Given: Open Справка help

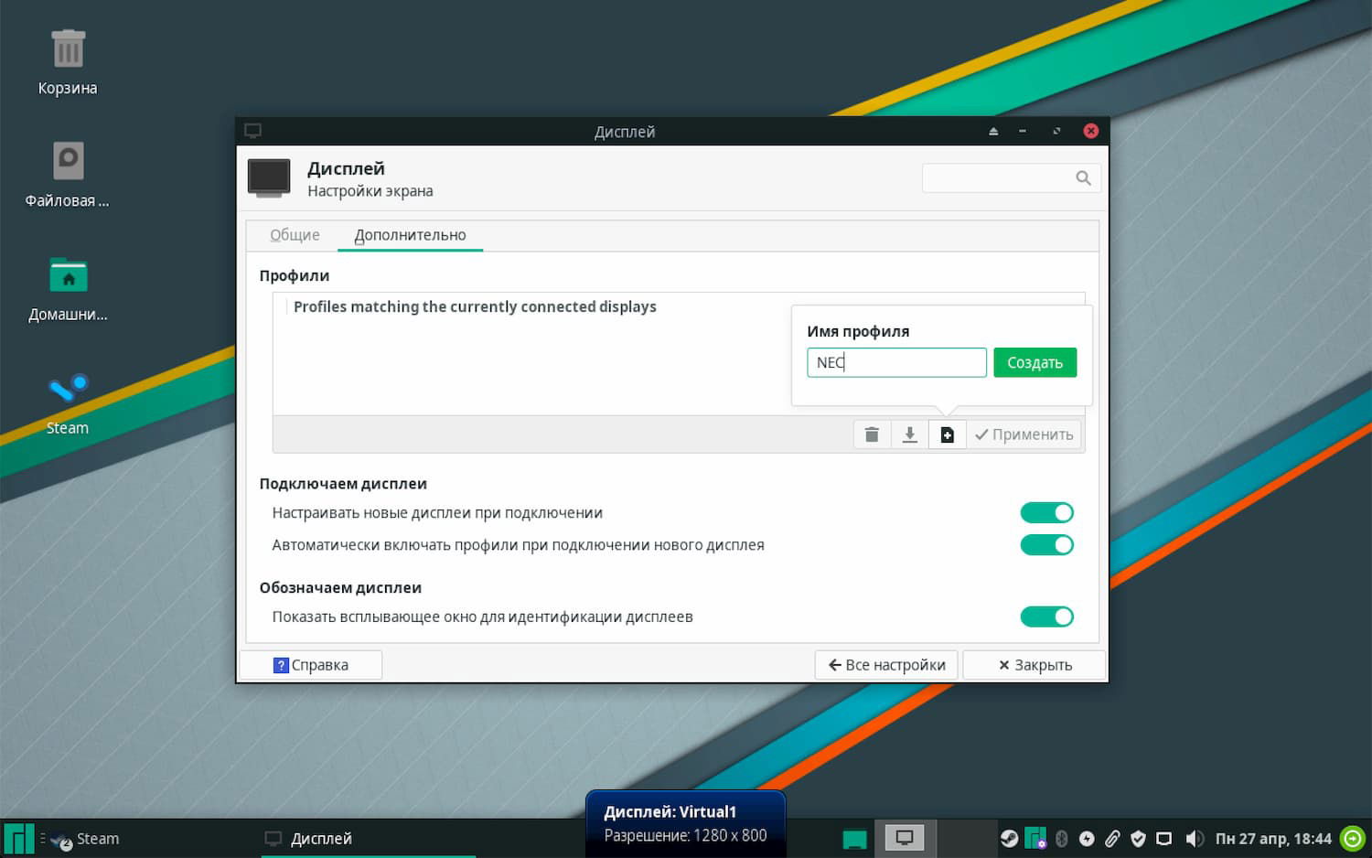Looking at the screenshot, I should pos(311,665).
